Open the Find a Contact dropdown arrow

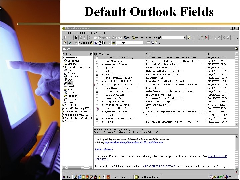(x=185, y=38)
